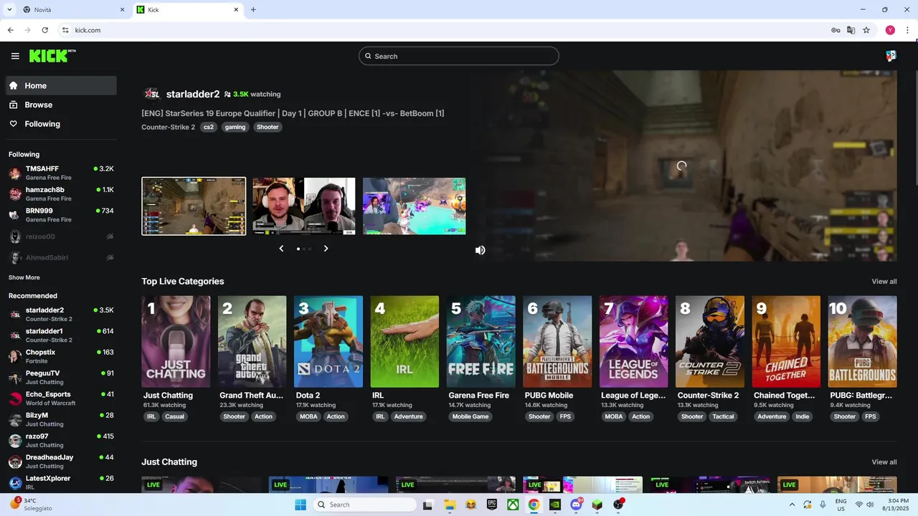
Task: Open BRN999 followed channel
Action: pyautogui.click(x=61, y=215)
